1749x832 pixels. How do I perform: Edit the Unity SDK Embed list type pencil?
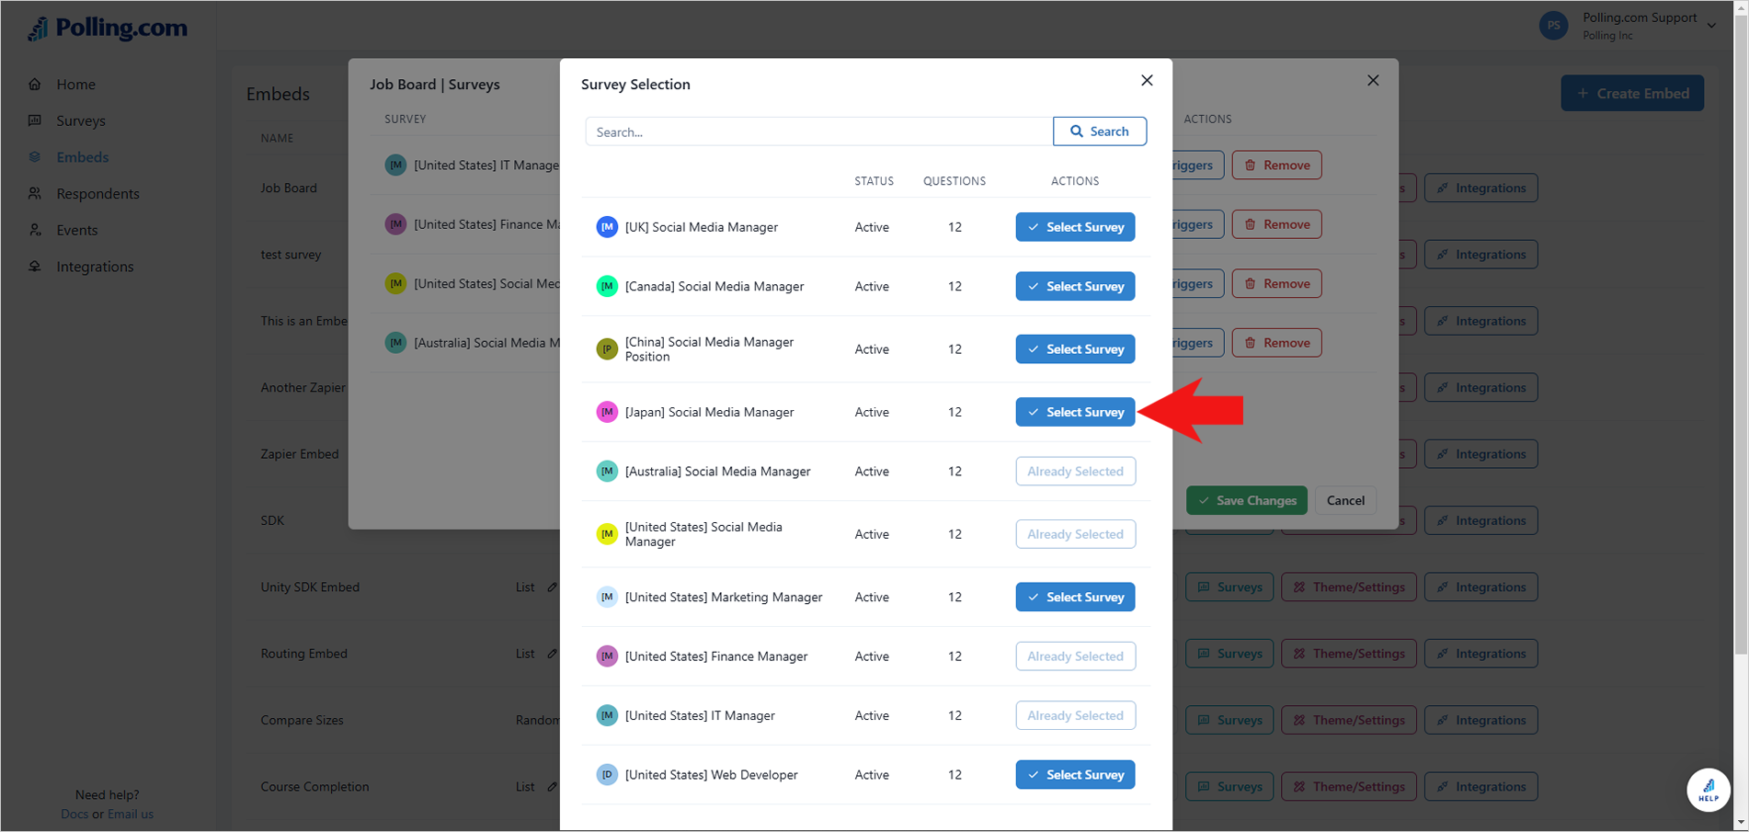[x=552, y=587]
